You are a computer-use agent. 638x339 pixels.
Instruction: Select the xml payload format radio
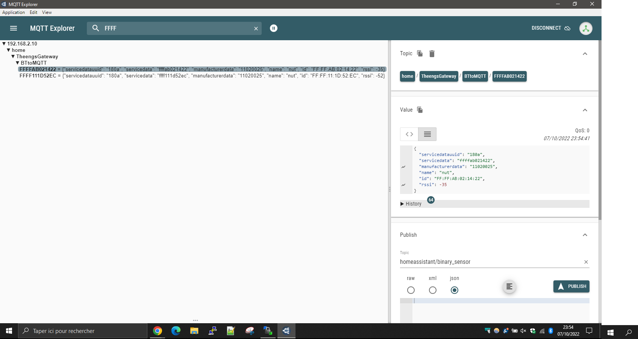point(433,290)
